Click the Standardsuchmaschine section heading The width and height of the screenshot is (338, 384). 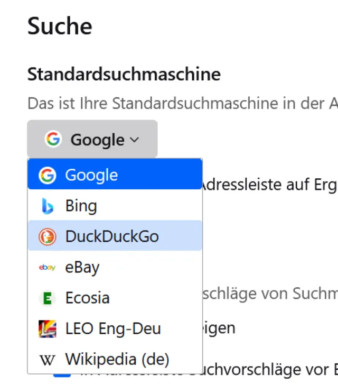124,74
